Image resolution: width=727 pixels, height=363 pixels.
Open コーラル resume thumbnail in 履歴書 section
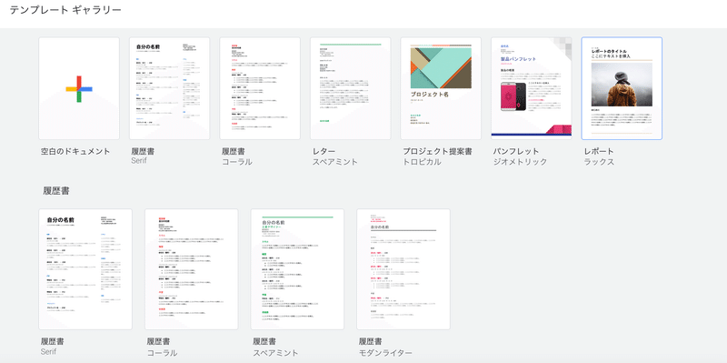[x=192, y=269]
